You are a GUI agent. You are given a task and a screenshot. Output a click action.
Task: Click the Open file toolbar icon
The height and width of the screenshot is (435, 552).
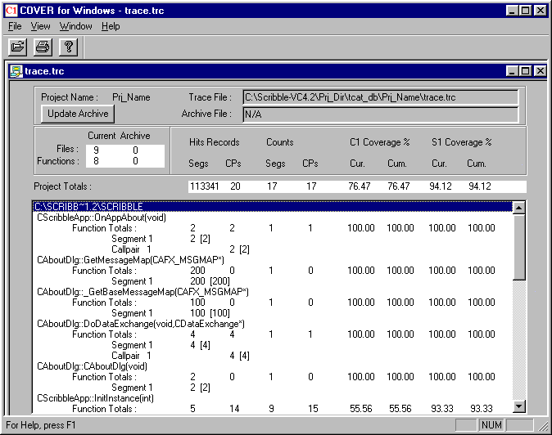tap(17, 47)
